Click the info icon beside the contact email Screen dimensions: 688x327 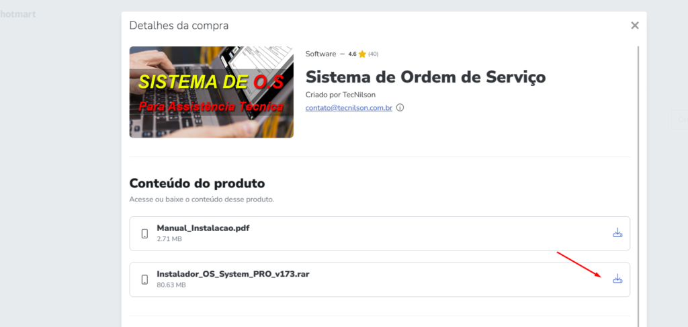[400, 107]
